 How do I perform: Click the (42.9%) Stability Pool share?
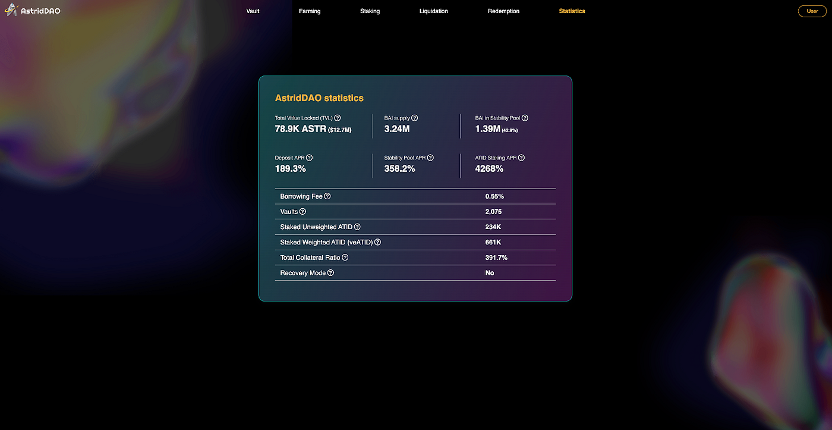510,130
